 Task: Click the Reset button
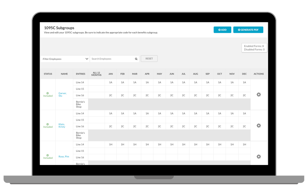[x=149, y=59]
